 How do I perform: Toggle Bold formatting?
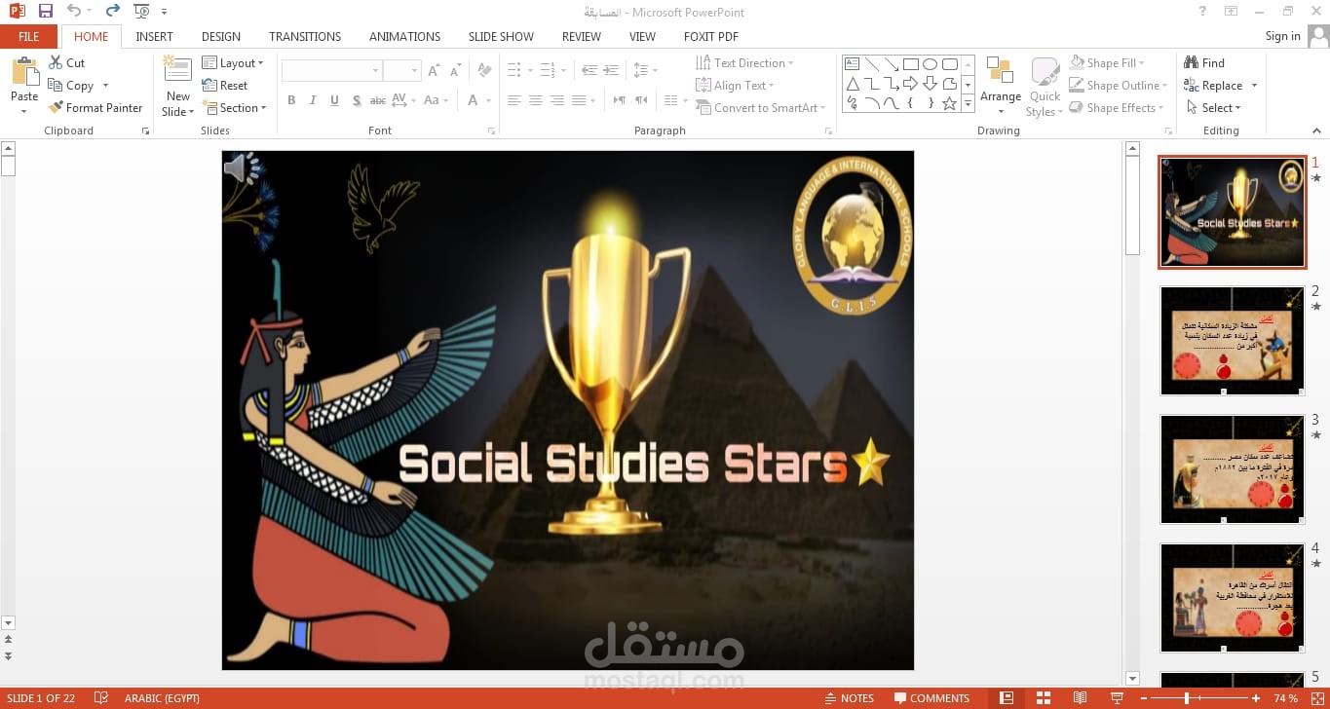tap(291, 100)
